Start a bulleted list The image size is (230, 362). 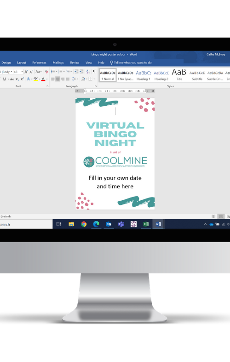point(53,72)
